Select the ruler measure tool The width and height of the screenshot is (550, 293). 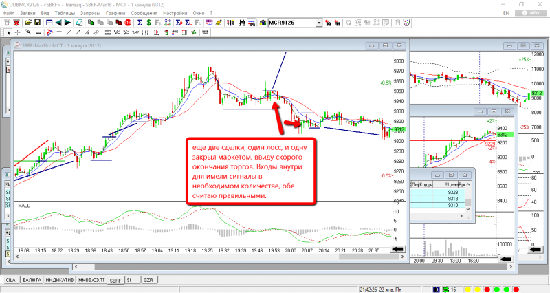point(38,32)
